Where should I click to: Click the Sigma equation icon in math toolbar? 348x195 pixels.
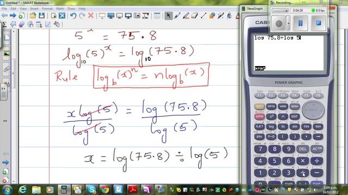[x=4, y=24]
